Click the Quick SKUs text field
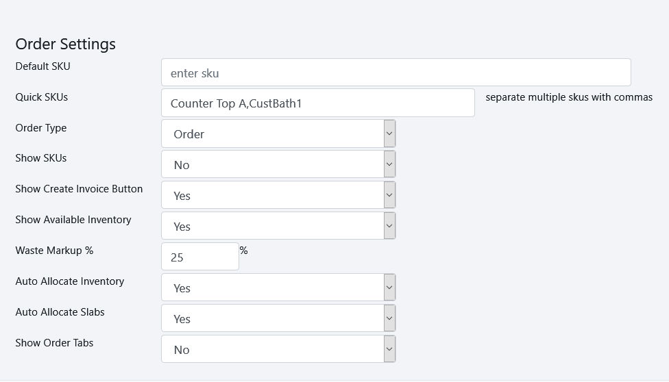The image size is (669, 382). (318, 103)
